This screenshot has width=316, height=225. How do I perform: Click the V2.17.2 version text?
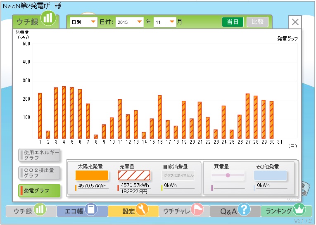(303, 221)
